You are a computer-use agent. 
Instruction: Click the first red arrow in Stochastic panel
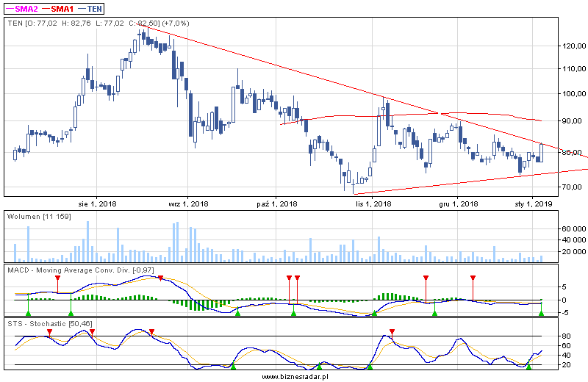tap(49, 332)
